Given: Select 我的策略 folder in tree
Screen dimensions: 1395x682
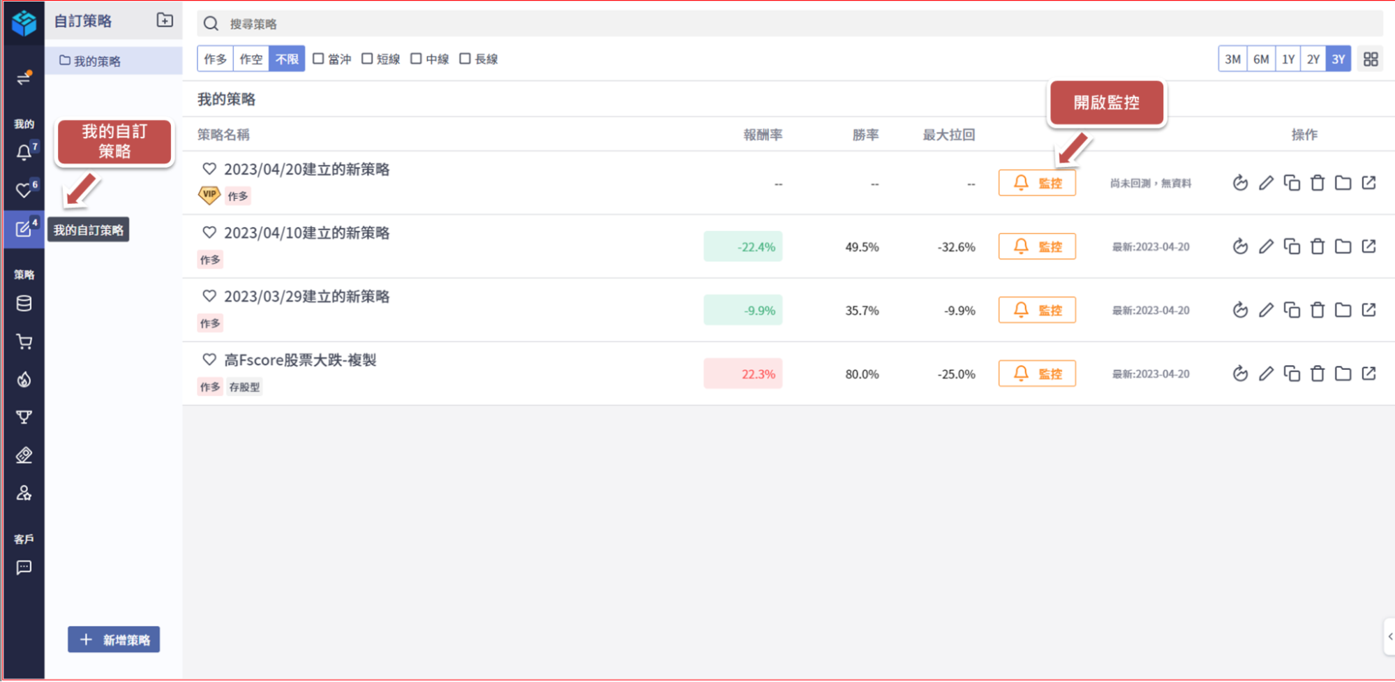Looking at the screenshot, I should coord(114,61).
